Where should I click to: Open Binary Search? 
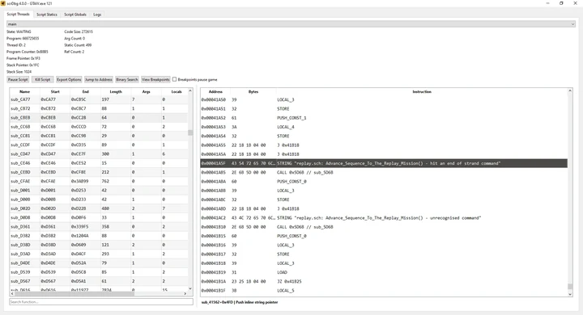coord(127,79)
